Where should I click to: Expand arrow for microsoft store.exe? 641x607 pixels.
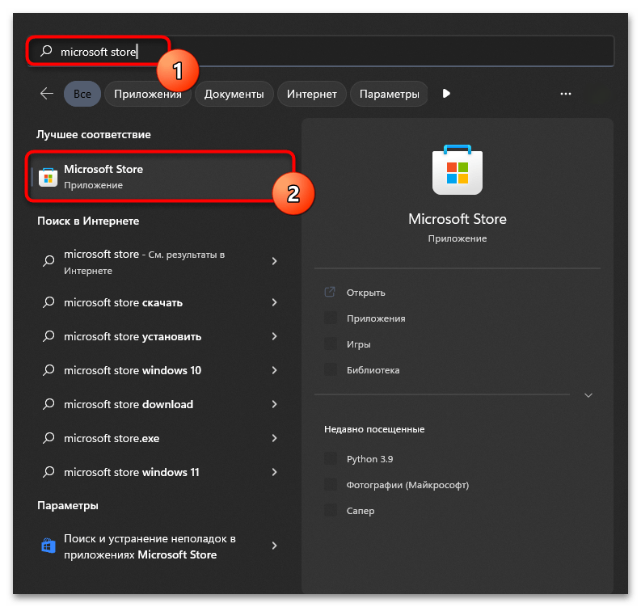[x=274, y=438]
